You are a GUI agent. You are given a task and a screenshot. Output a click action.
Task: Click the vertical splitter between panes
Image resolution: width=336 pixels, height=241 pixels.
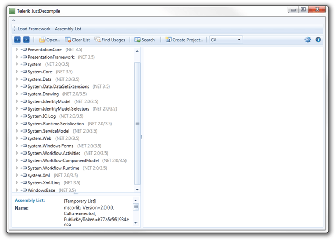pyautogui.click(x=142, y=137)
